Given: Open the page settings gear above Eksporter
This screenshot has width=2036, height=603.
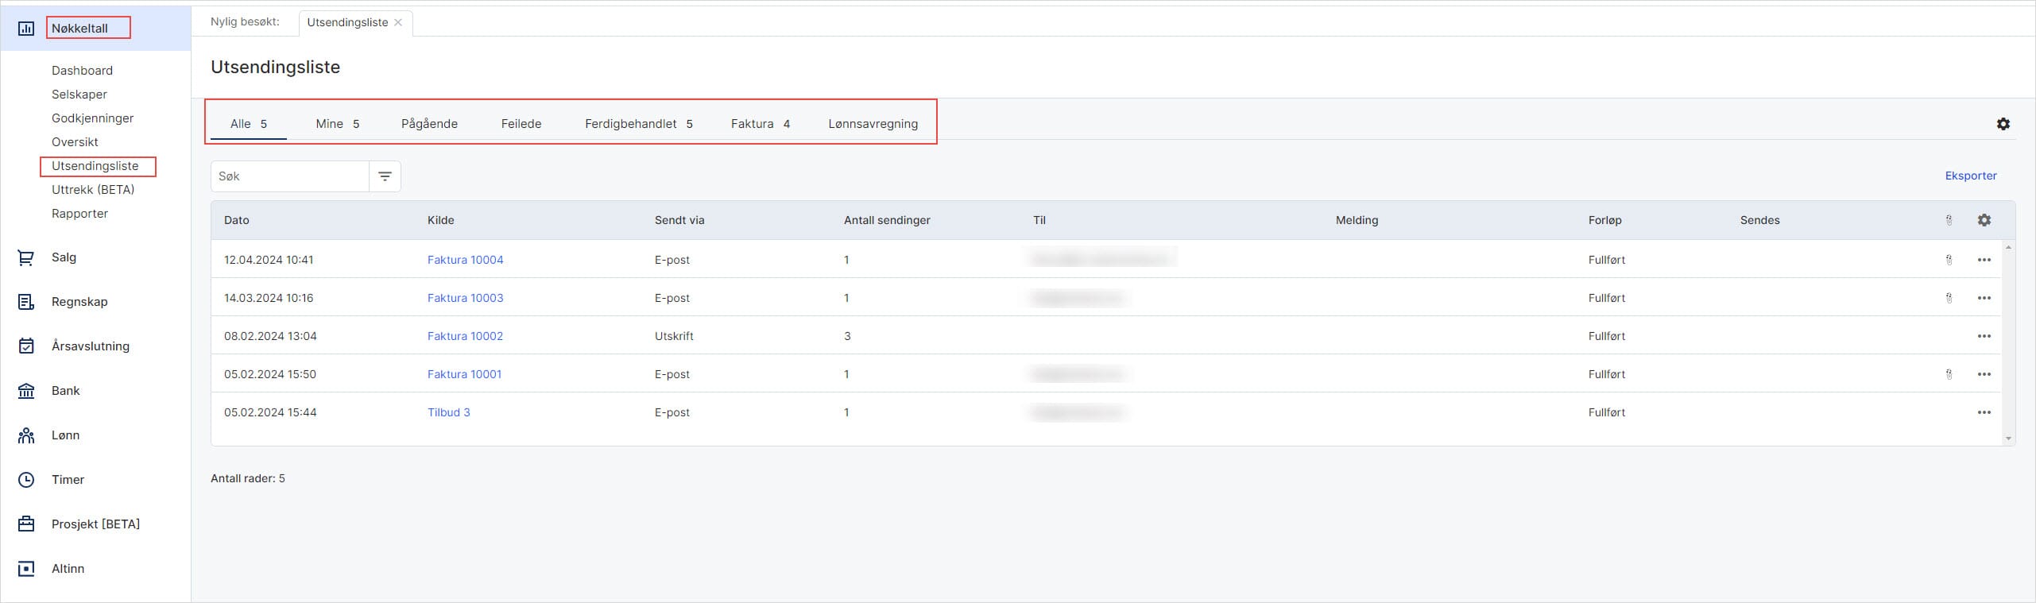Looking at the screenshot, I should point(2003,124).
